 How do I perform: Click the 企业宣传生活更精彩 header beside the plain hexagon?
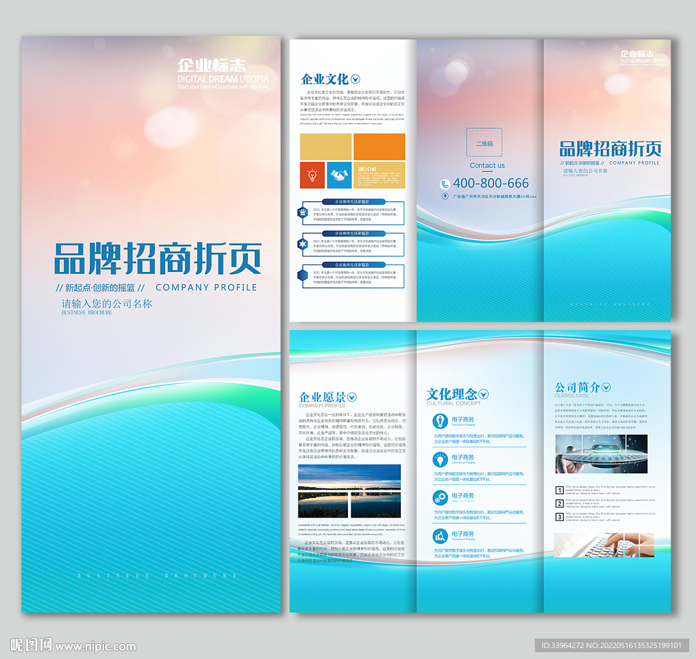click(x=352, y=265)
